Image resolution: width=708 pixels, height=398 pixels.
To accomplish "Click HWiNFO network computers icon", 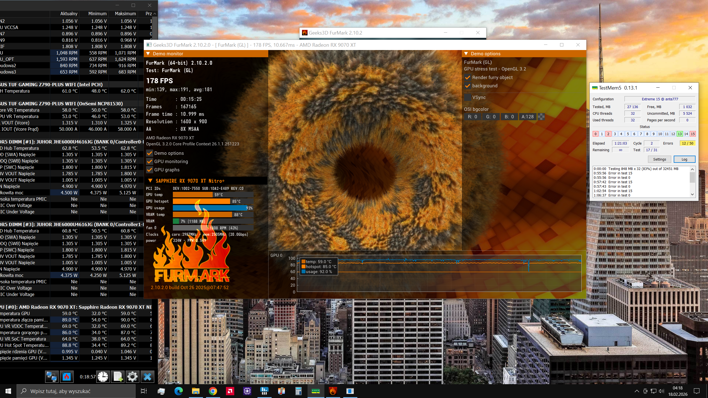I will (x=52, y=377).
